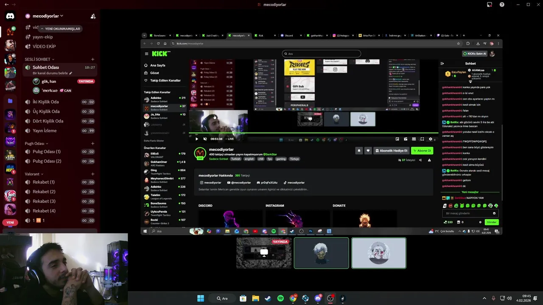Open the VİDEO EKİP channel
Screen dimensions: 543x305
(59, 47)
